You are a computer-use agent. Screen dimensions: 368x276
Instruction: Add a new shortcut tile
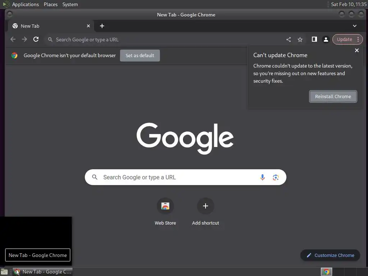click(x=205, y=212)
